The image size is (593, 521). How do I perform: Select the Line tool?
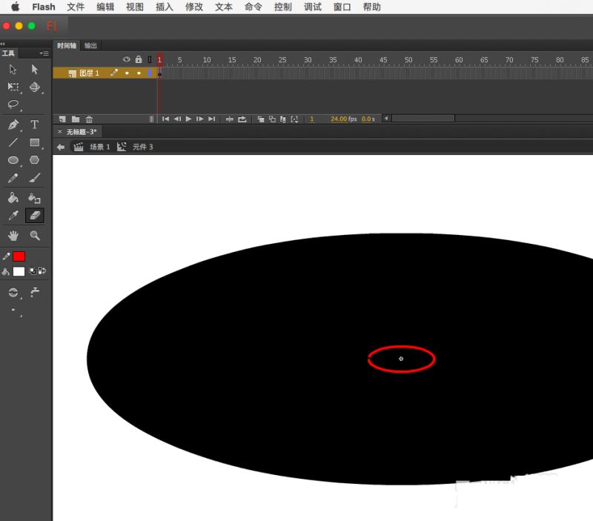tap(13, 142)
